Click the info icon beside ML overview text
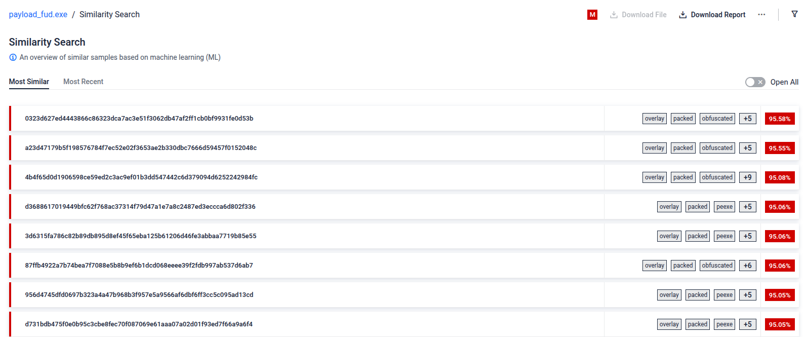The height and width of the screenshot is (337, 805). coord(13,57)
